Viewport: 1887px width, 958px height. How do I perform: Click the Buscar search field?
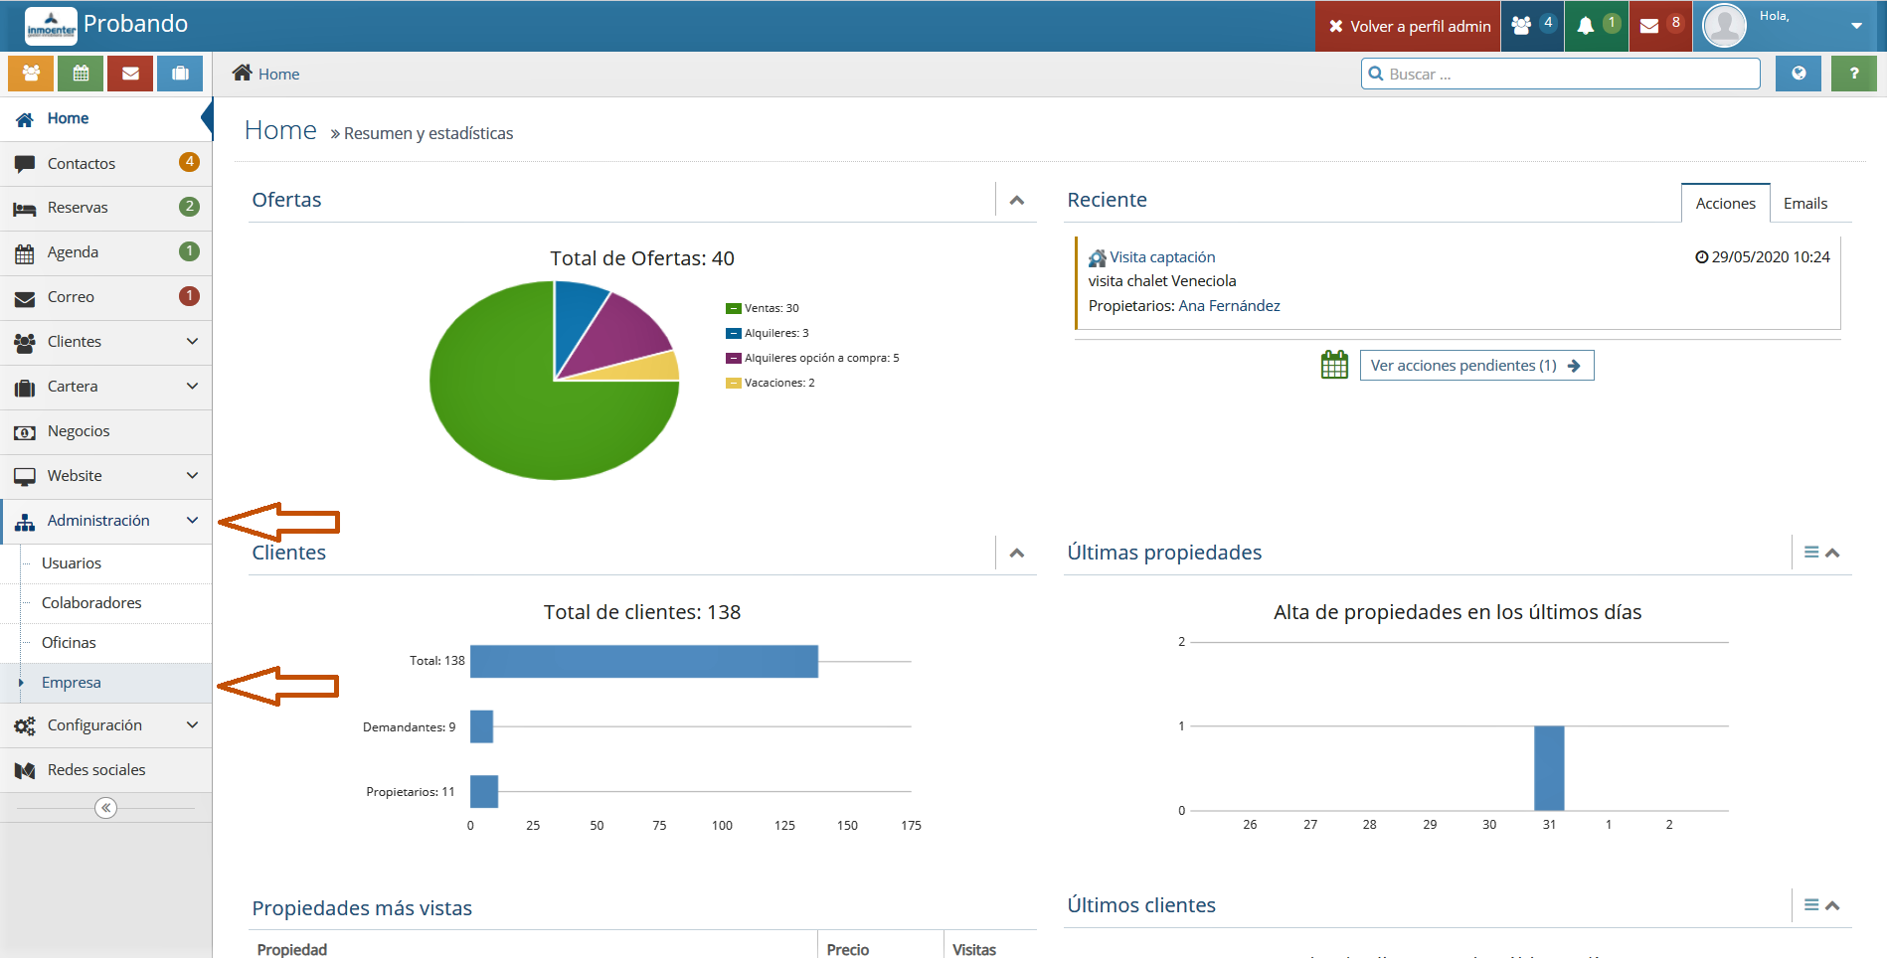pyautogui.click(x=1561, y=74)
